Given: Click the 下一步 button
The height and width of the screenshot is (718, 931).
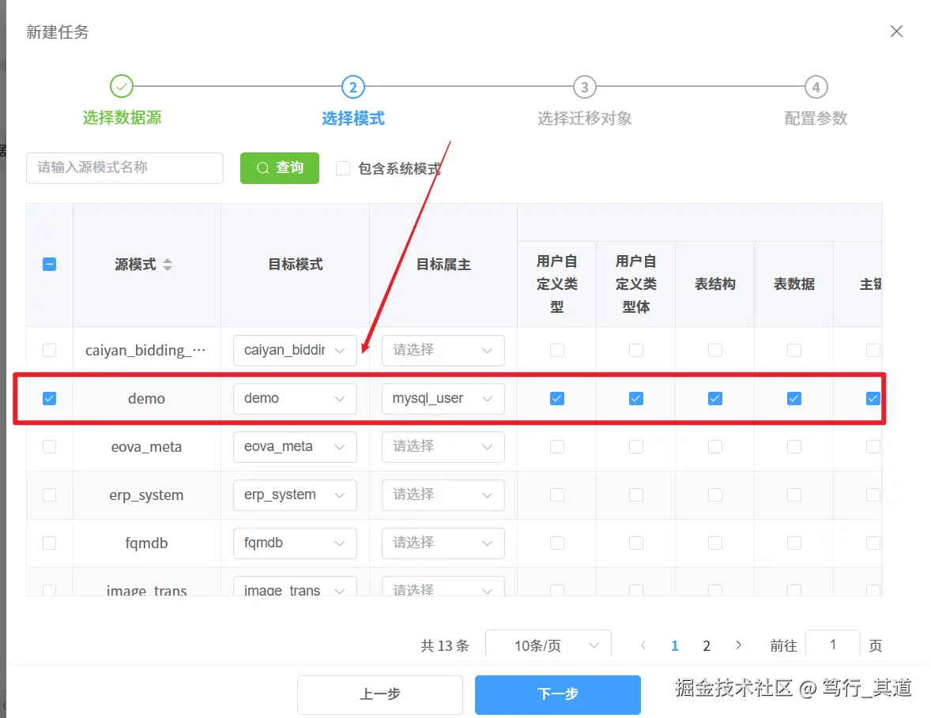Looking at the screenshot, I should click(557, 694).
